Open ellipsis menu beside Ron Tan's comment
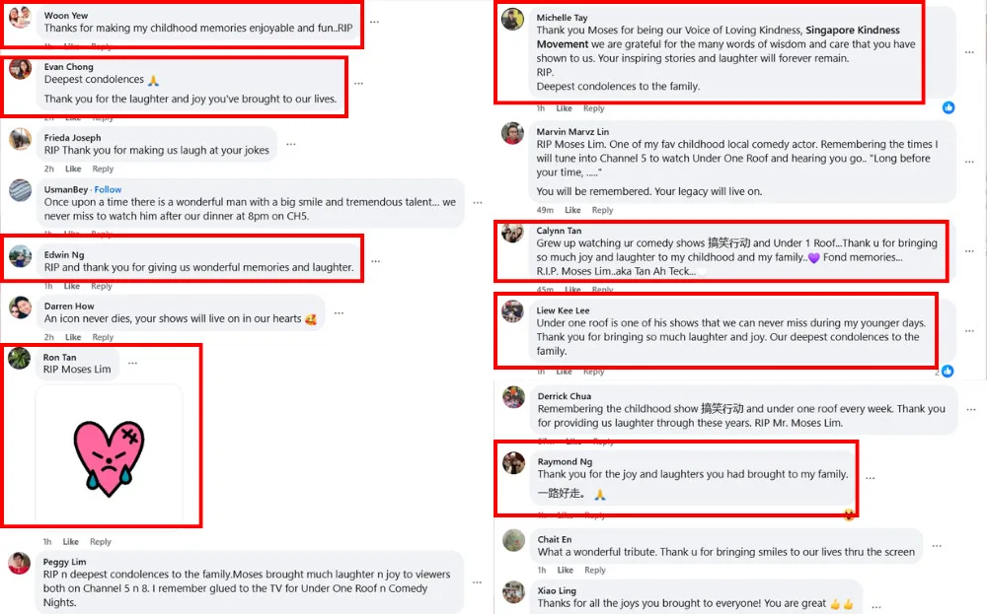Image resolution: width=987 pixels, height=614 pixels. (x=132, y=364)
